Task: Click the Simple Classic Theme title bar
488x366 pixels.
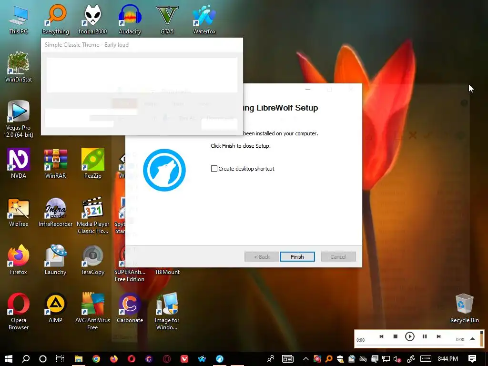Action: click(142, 45)
